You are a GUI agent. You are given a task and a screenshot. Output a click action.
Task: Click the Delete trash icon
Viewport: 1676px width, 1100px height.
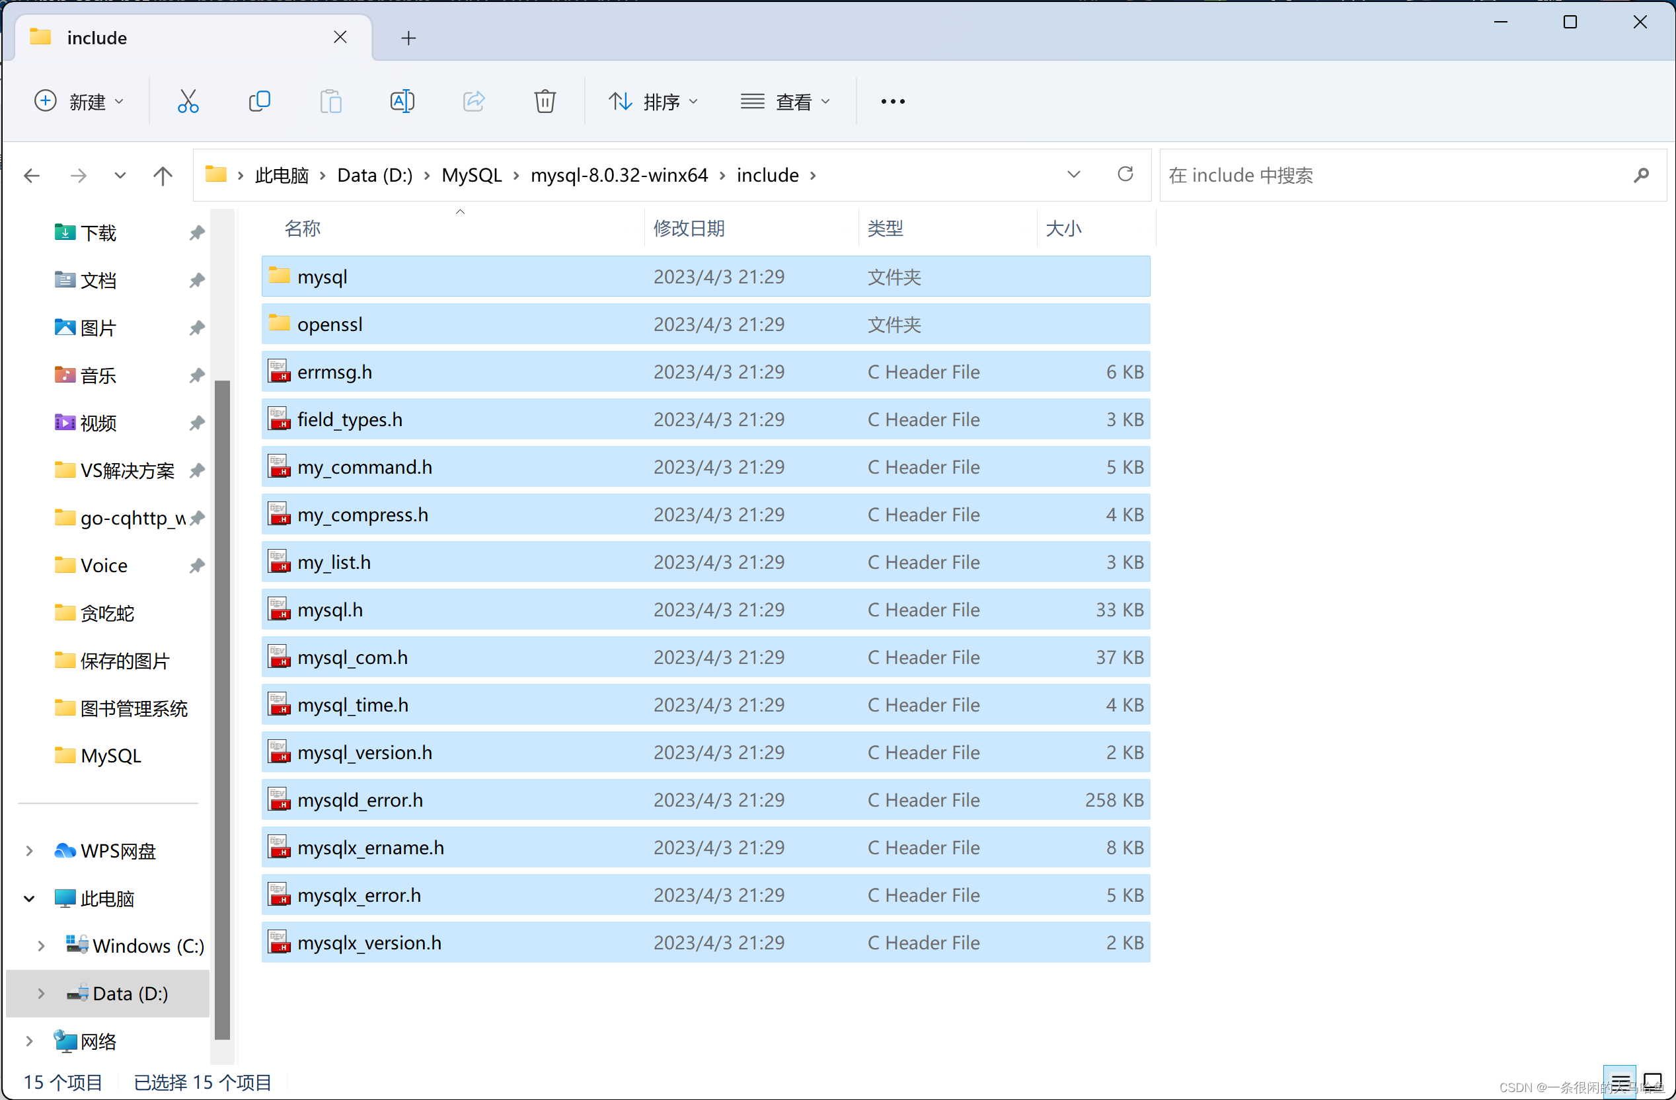point(545,101)
